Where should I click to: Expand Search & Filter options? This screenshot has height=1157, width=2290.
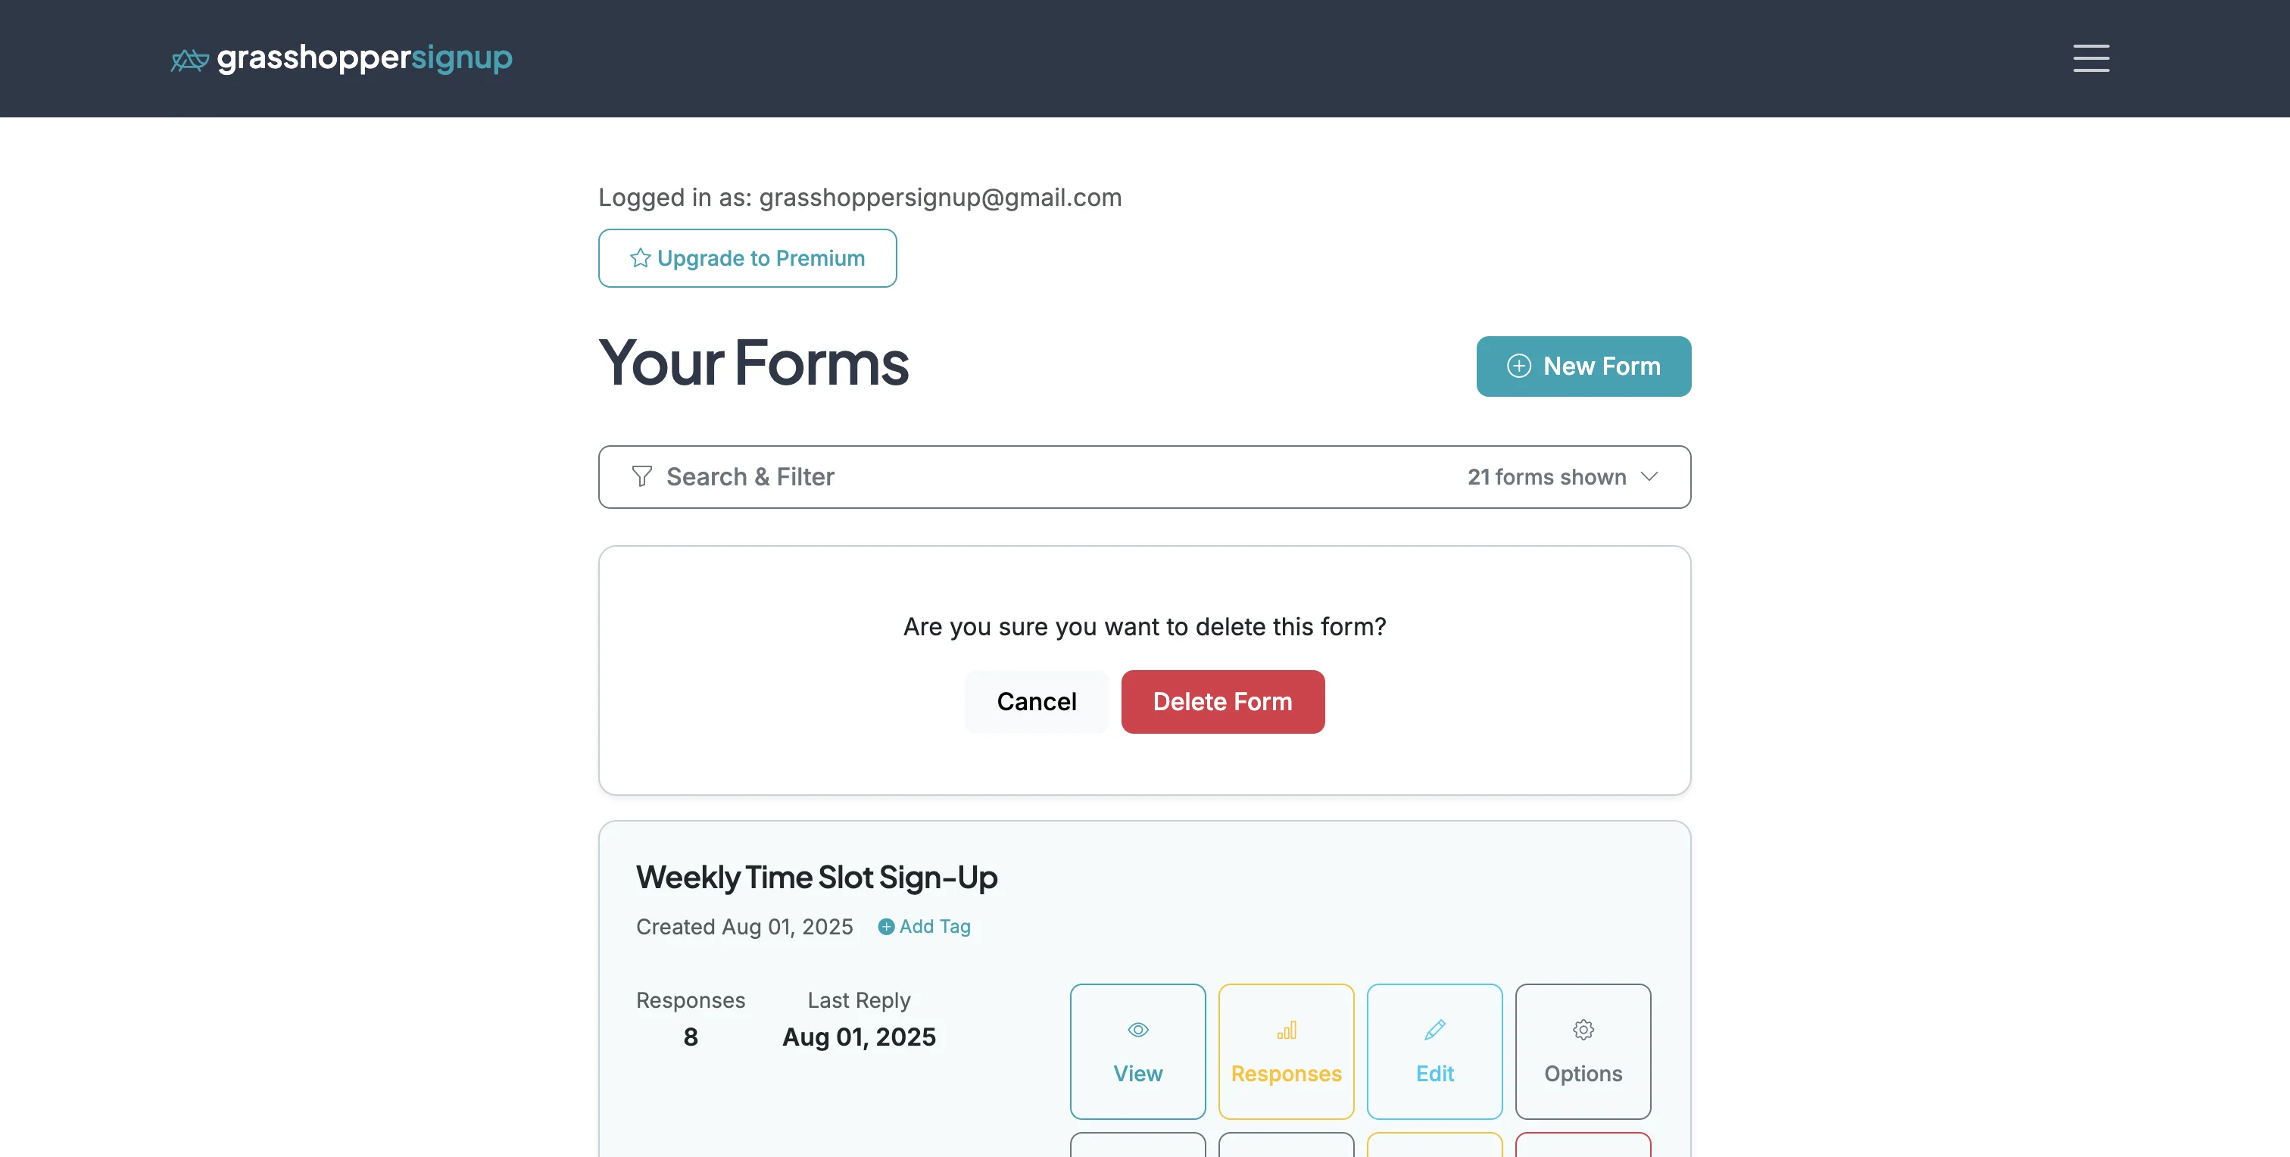click(x=751, y=476)
